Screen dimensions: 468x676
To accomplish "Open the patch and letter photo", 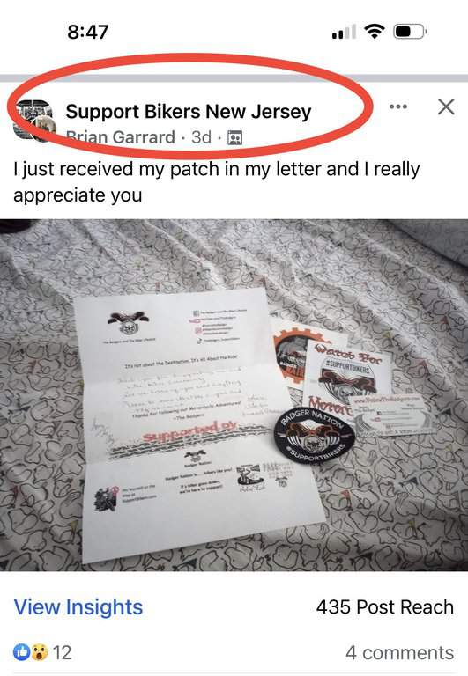I will pyautogui.click(x=234, y=395).
